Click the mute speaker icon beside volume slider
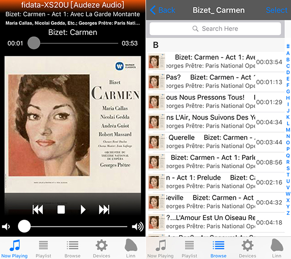Image resolution: width=291 pixels, height=259 pixels. point(6,226)
